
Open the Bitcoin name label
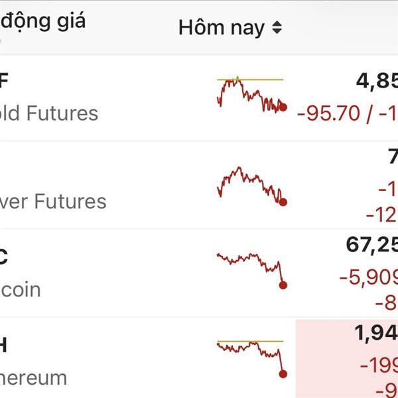point(21,290)
